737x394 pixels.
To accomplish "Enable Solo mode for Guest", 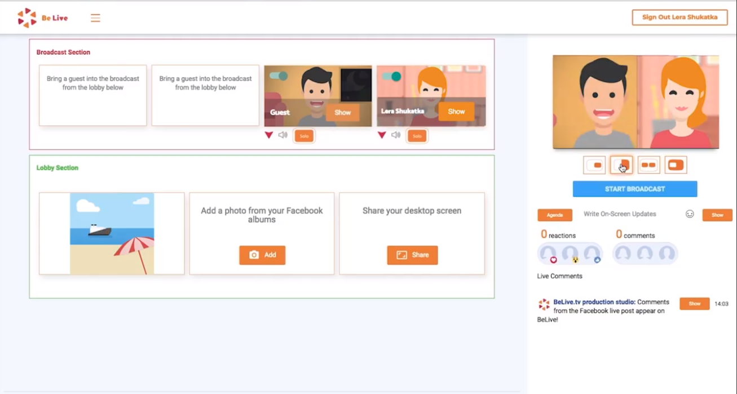I will pos(304,136).
